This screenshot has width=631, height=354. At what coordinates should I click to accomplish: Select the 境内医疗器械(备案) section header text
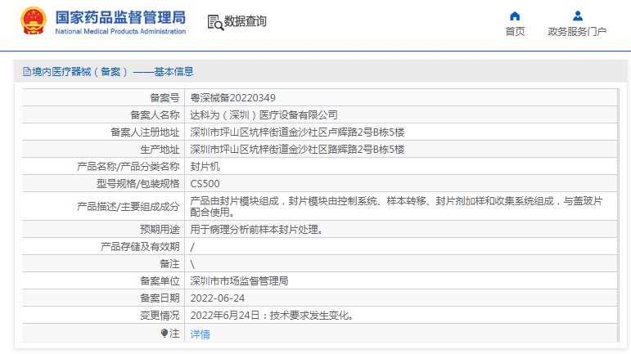coord(112,72)
